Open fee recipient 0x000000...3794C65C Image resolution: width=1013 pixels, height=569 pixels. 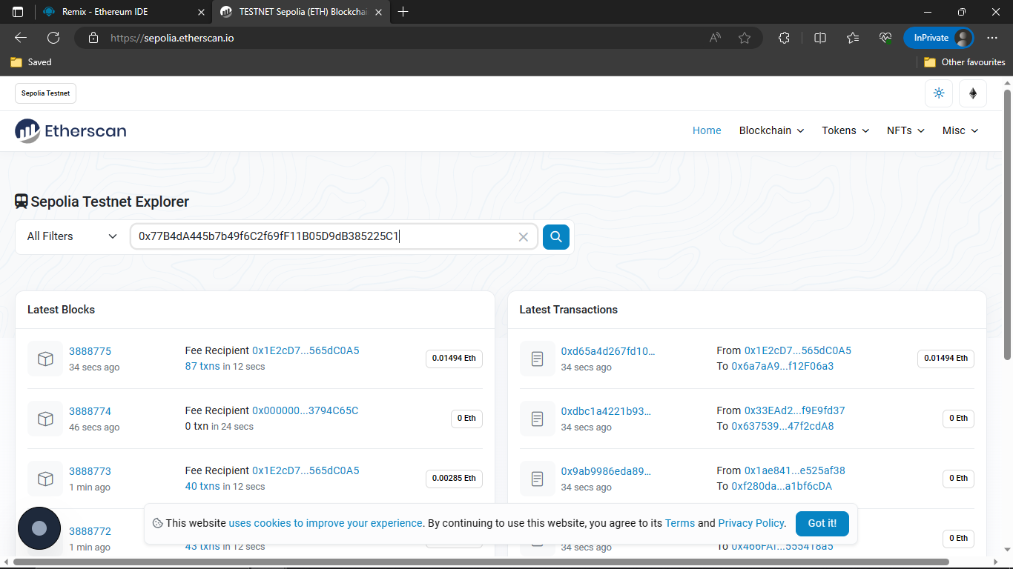coord(305,410)
